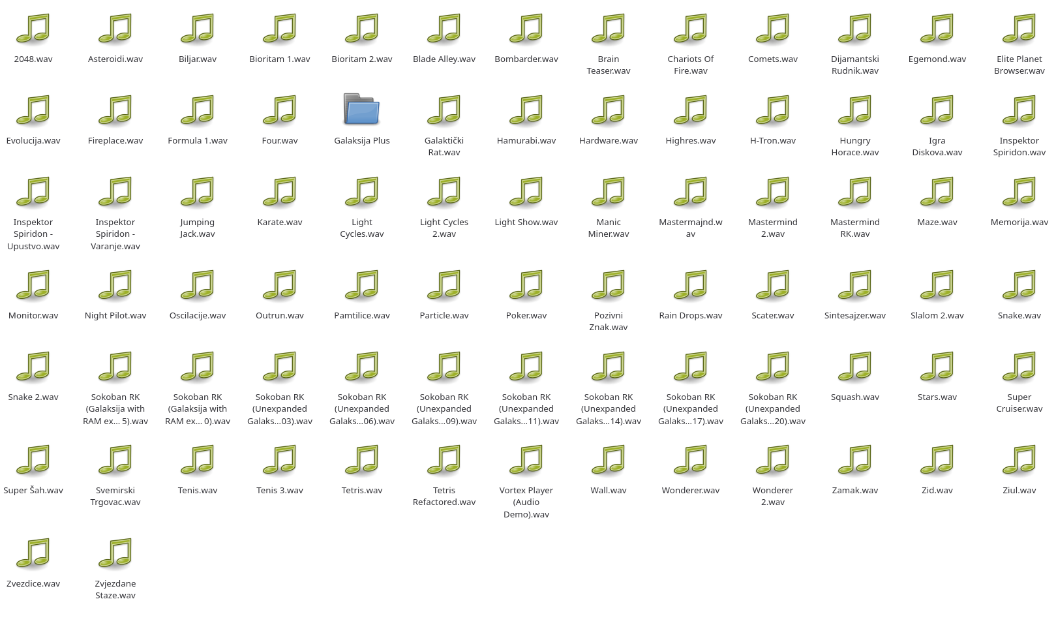Click the Manic Miner.wav file
Screen dimensions: 1056x629
(609, 194)
